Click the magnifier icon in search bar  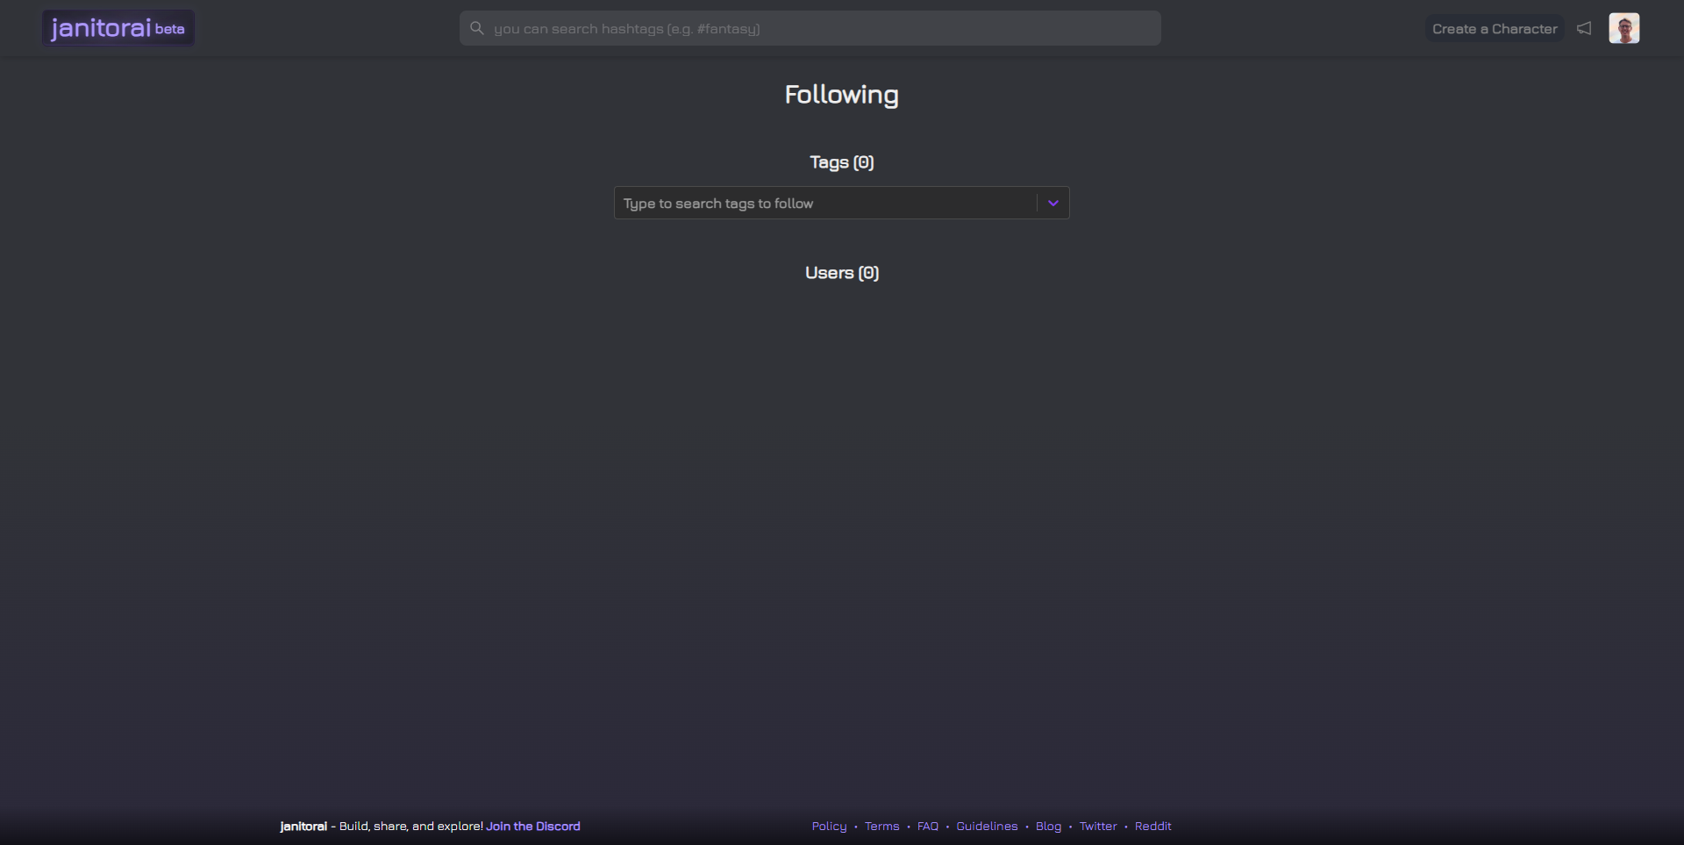(477, 28)
